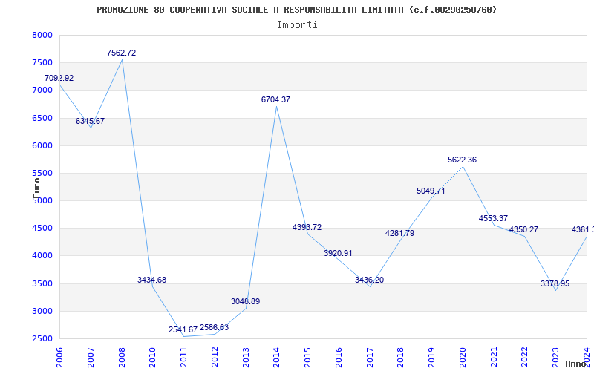Click the 2007 x-axis year label
594x371 pixels.
tap(91, 358)
